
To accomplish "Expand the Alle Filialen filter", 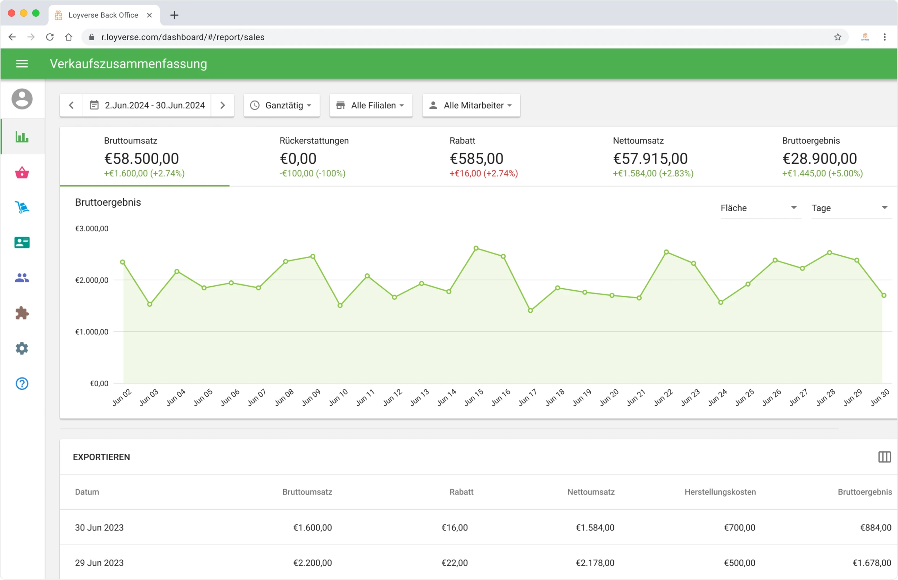I will point(371,106).
